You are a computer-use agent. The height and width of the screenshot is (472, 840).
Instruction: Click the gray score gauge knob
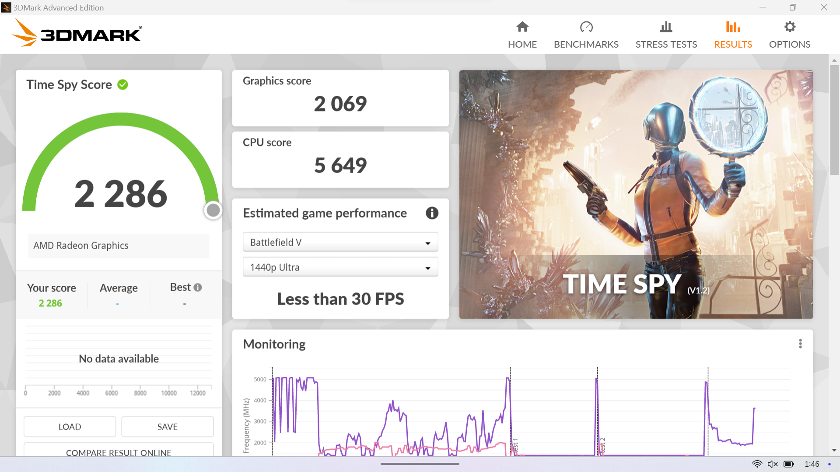[x=213, y=210]
